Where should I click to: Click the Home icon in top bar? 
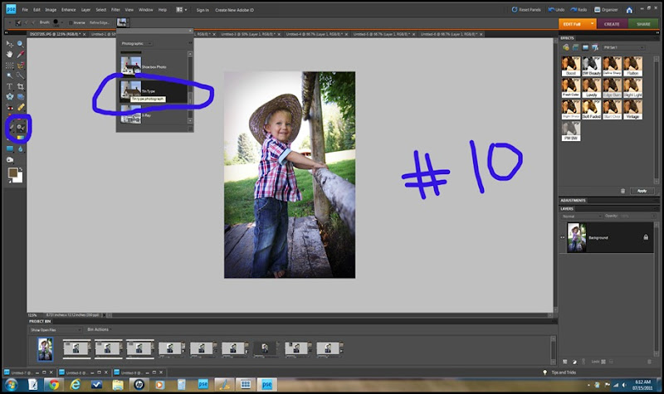[x=630, y=9]
